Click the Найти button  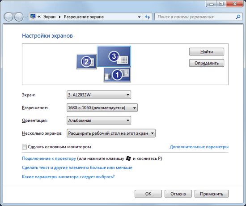pyautogui.click(x=207, y=51)
